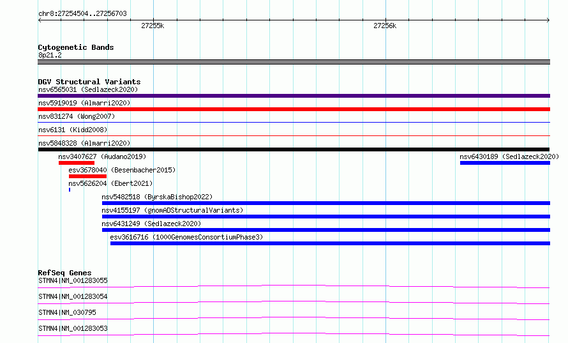Open nsv831274 (Wong2007) variant label
The height and width of the screenshot is (343, 568).
[77, 116]
